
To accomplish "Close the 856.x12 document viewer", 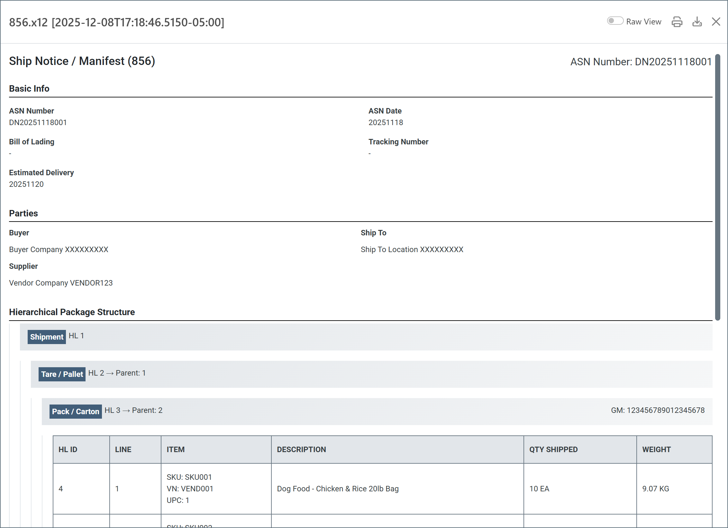I will coord(716,22).
